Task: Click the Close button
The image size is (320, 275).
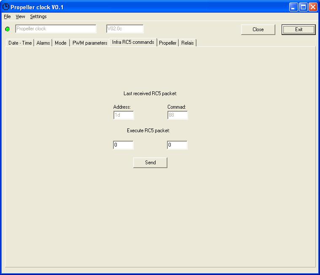Action: point(258,29)
